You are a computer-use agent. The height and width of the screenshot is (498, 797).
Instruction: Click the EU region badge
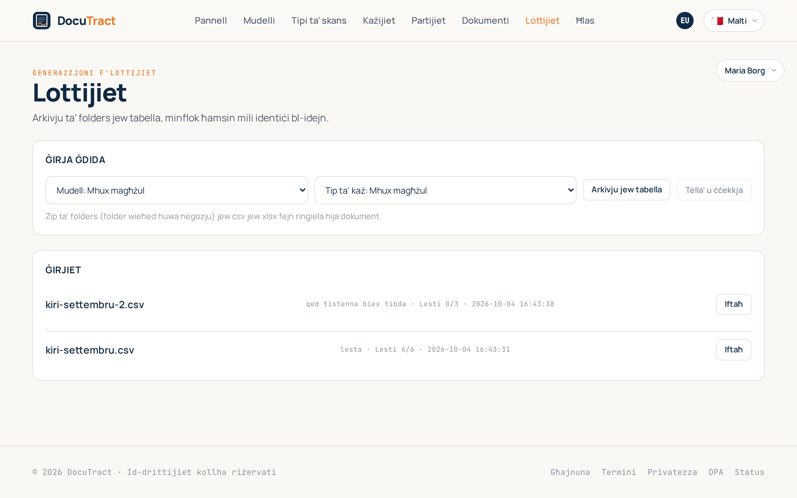[x=685, y=21]
